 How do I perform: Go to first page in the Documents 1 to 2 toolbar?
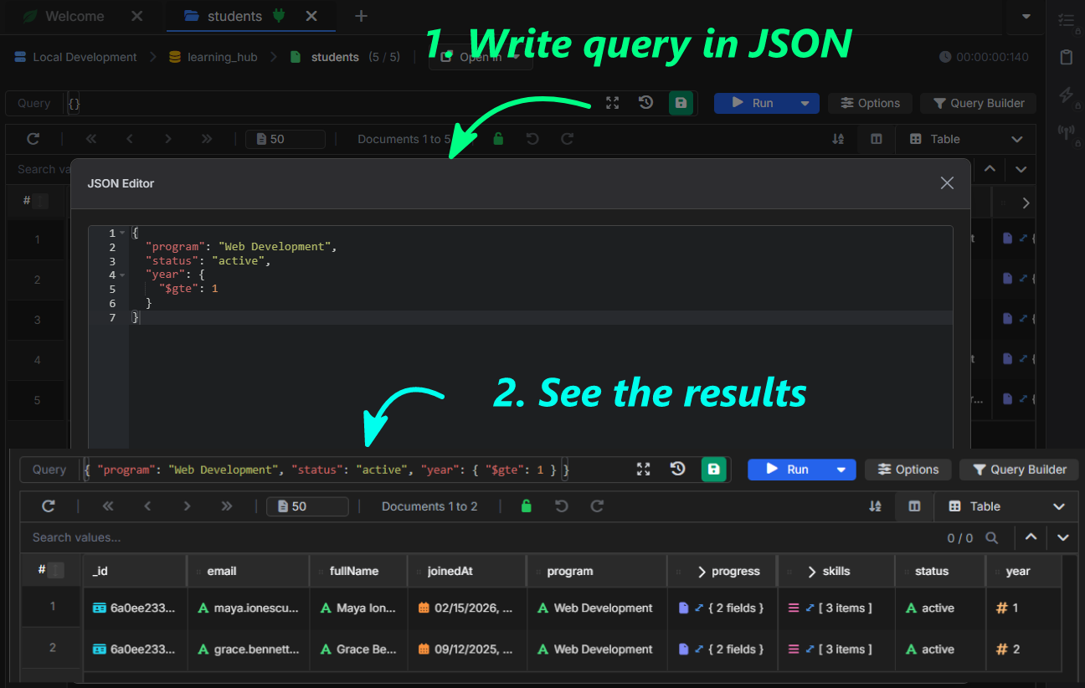[108, 506]
